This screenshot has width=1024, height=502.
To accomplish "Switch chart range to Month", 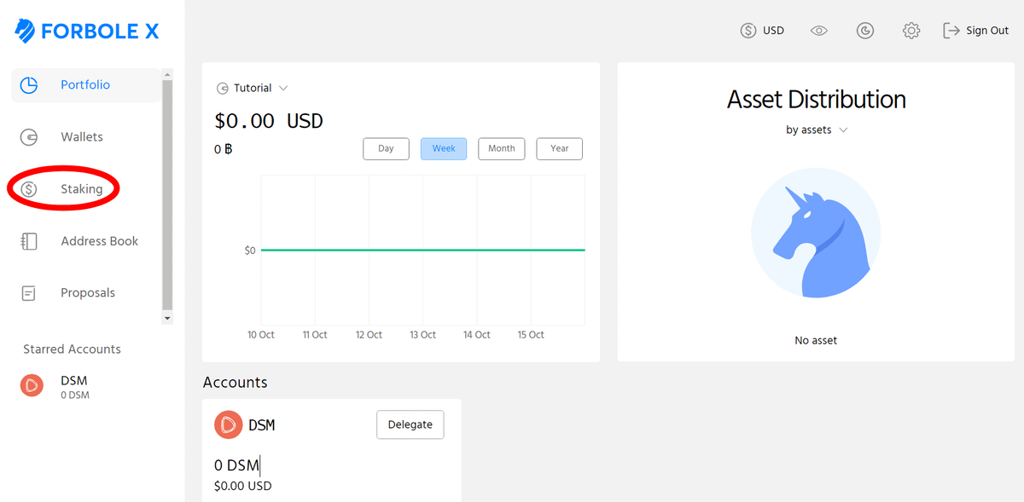I will pyautogui.click(x=501, y=148).
